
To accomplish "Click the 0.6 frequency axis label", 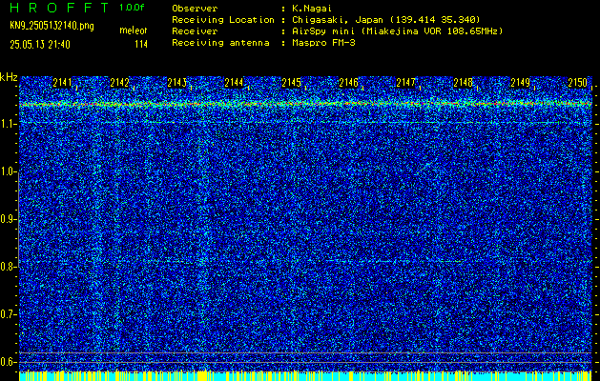I will 8,362.
